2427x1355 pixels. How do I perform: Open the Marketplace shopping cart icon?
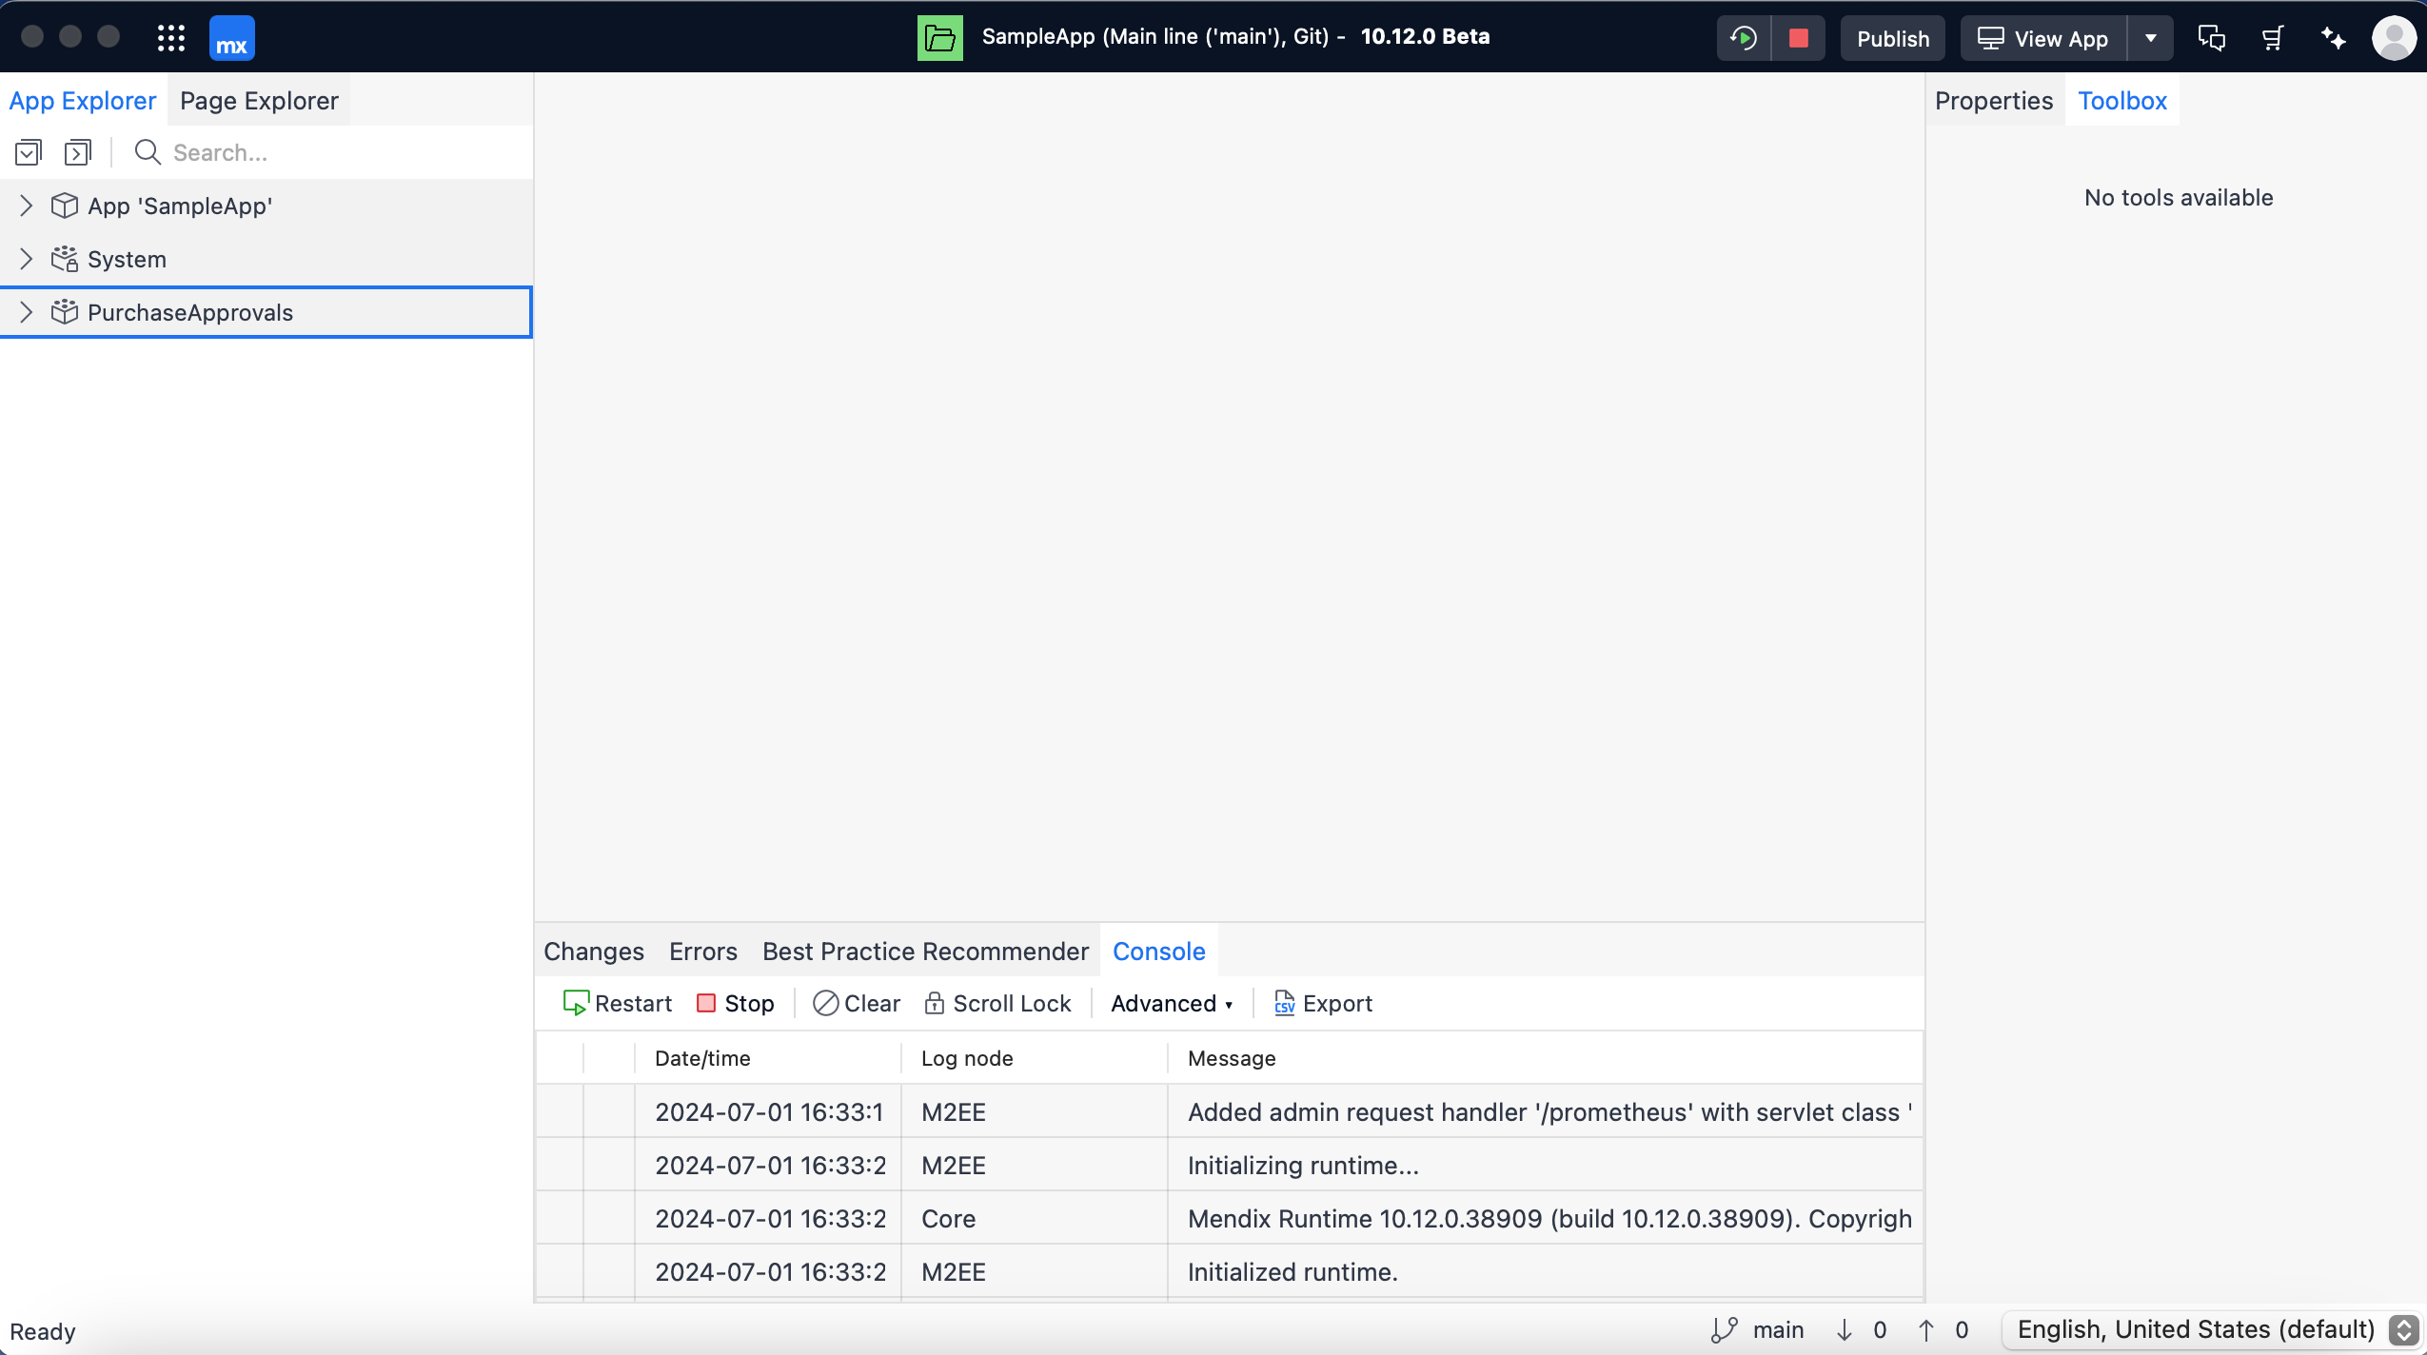pos(2273,38)
